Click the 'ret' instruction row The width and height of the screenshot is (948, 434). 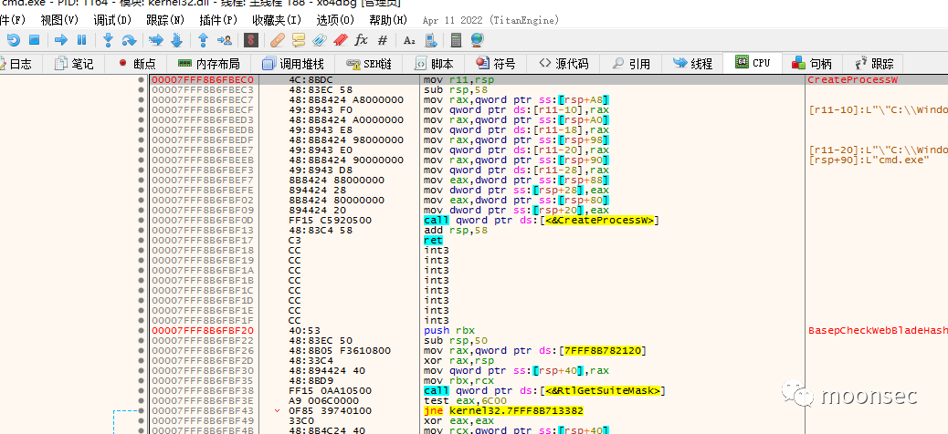pos(434,240)
